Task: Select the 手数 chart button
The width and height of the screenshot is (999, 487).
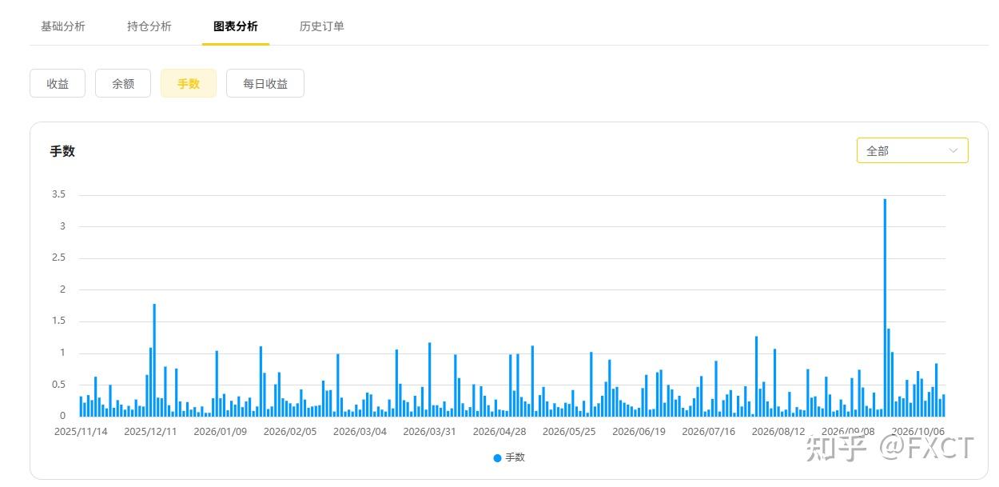Action: click(189, 83)
